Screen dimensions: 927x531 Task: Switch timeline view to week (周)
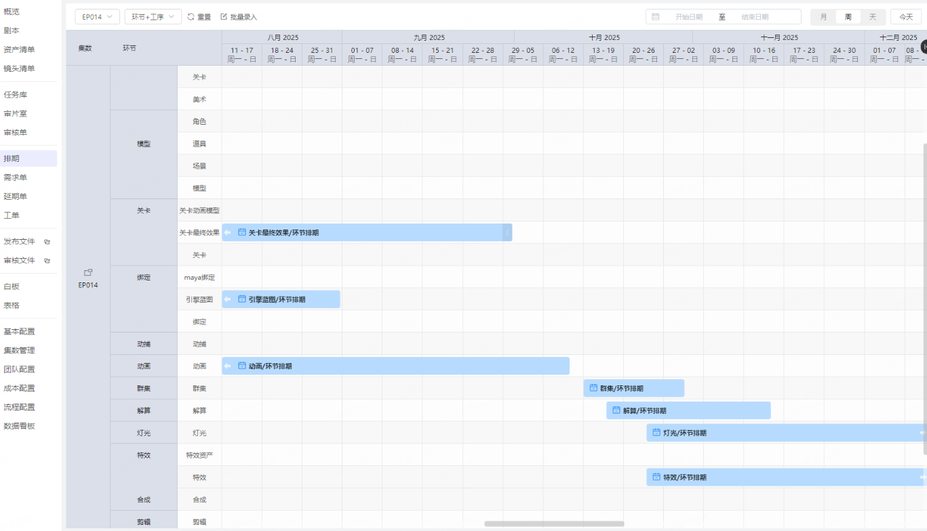[848, 17]
